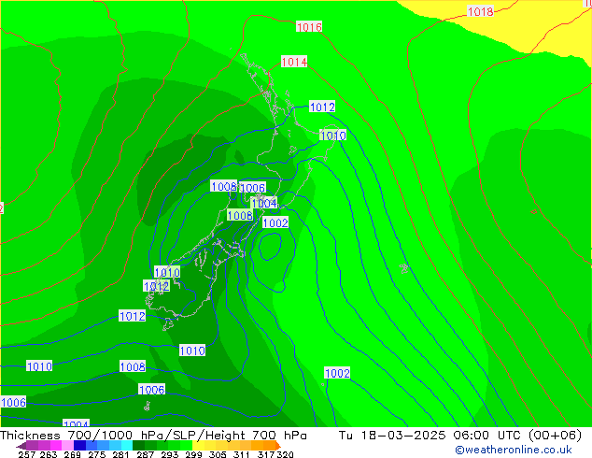592x458 pixels.
Task: Click the cyan legend swatch above 281
Action: (127, 446)
